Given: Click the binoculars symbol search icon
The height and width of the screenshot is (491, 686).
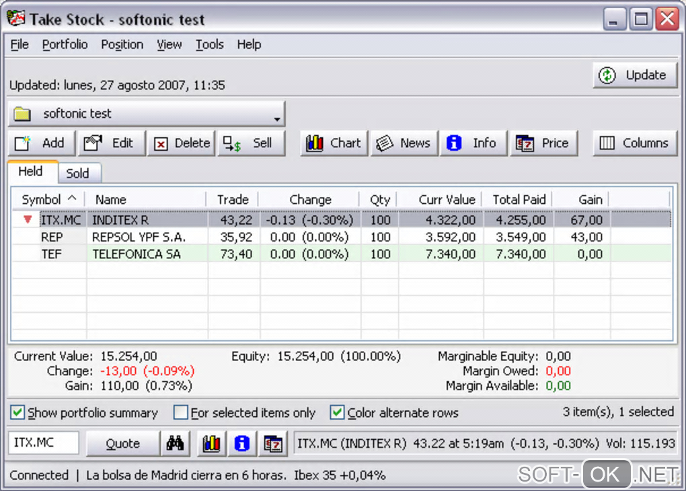Looking at the screenshot, I should [x=175, y=444].
